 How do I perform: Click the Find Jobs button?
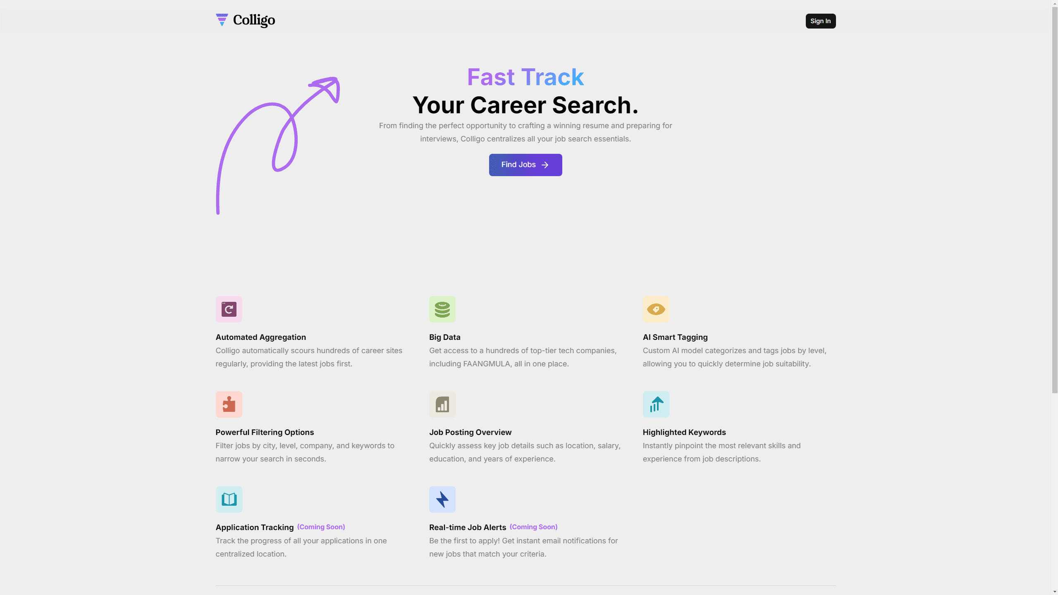[525, 165]
